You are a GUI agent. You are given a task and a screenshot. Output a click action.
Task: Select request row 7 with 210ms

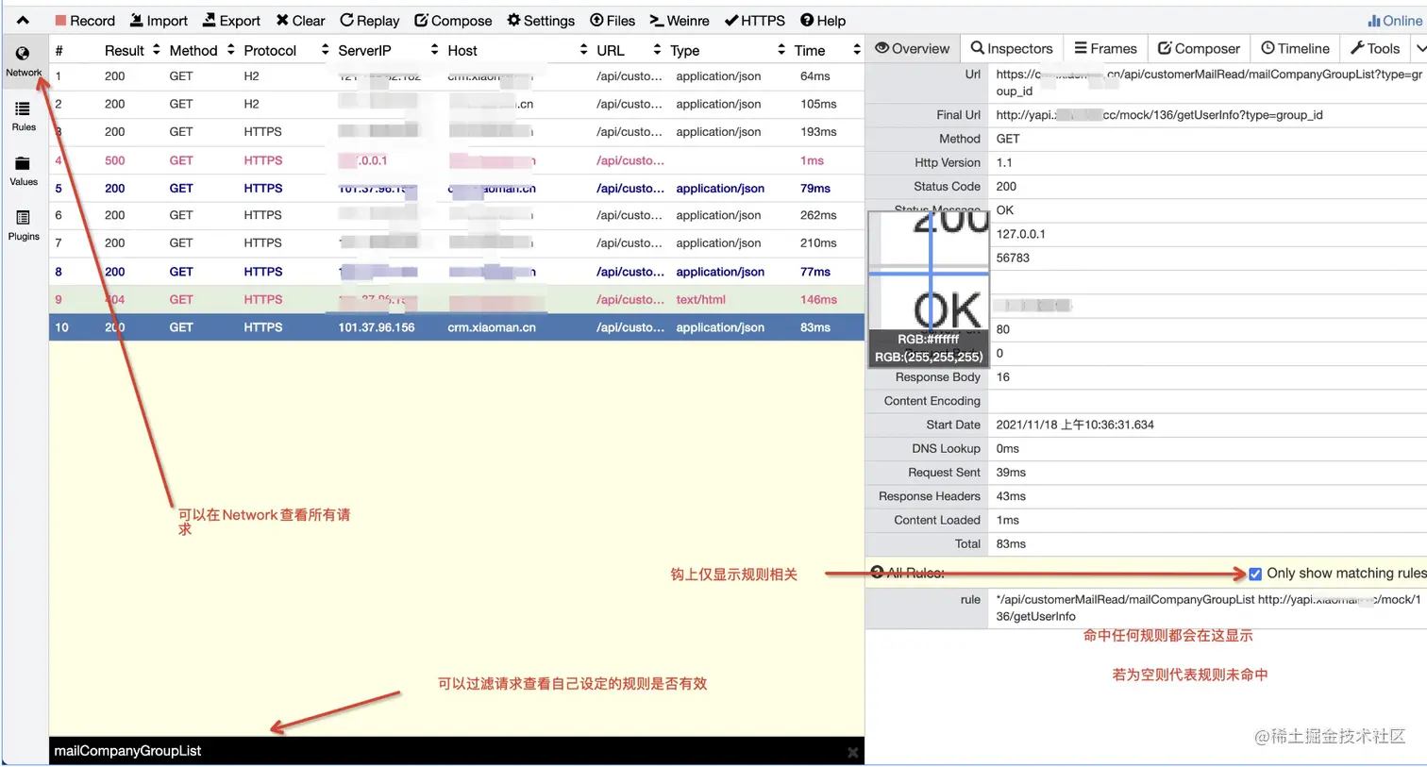[x=457, y=243]
